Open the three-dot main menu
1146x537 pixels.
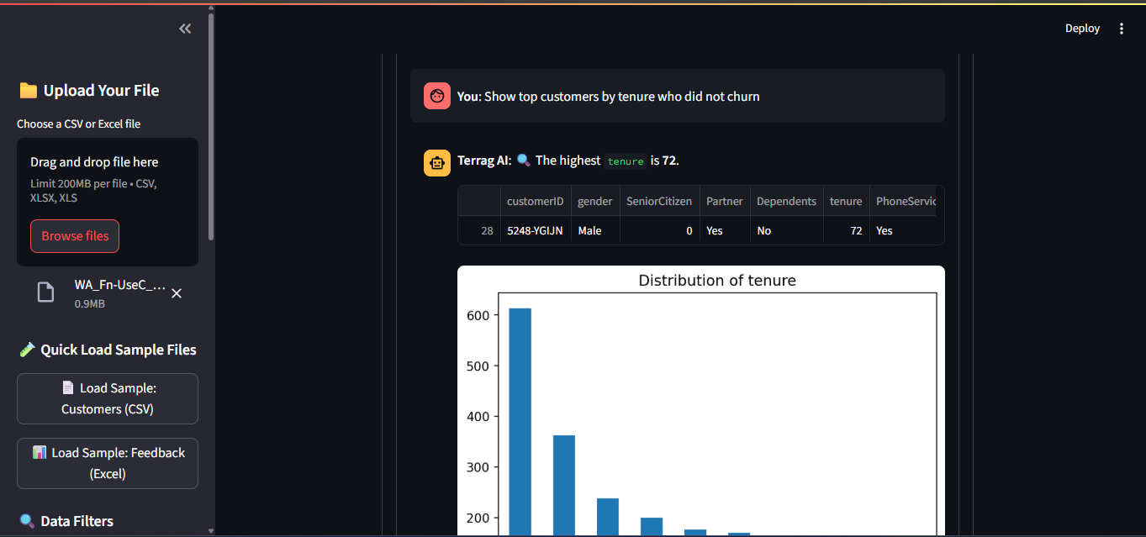pyautogui.click(x=1121, y=29)
